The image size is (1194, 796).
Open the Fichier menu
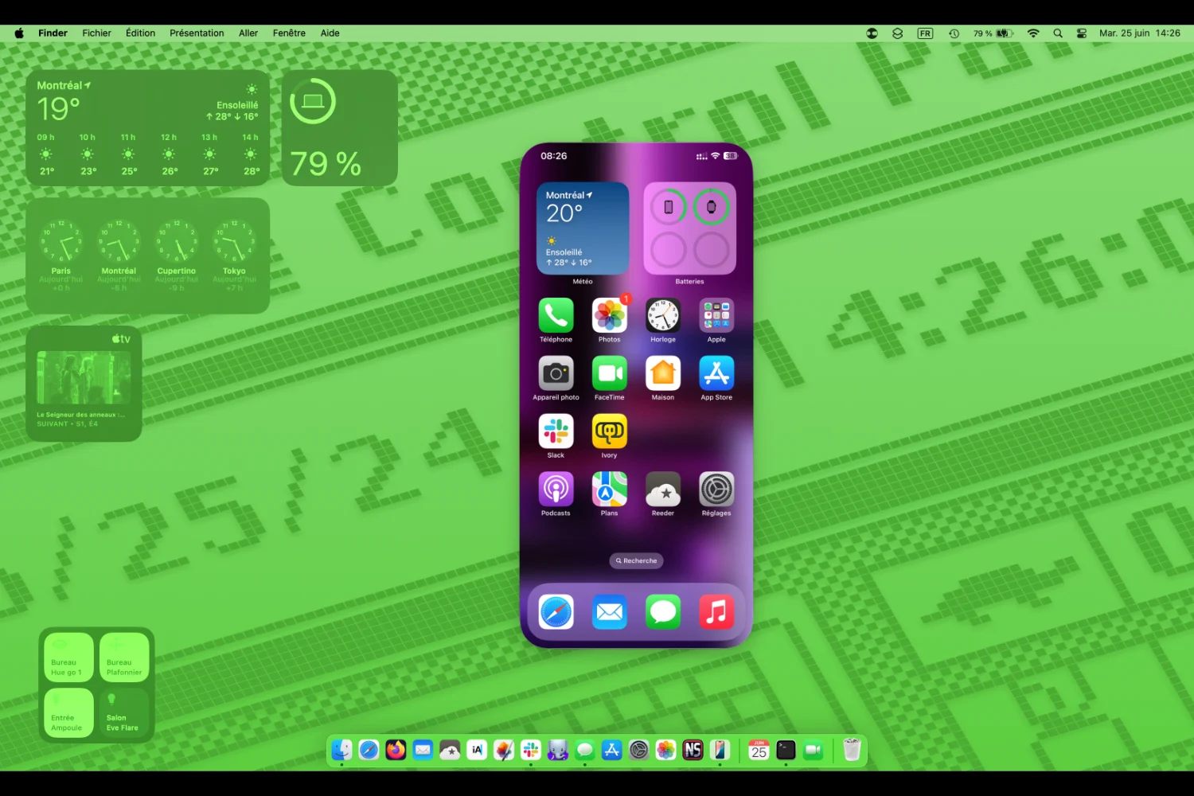[96, 33]
